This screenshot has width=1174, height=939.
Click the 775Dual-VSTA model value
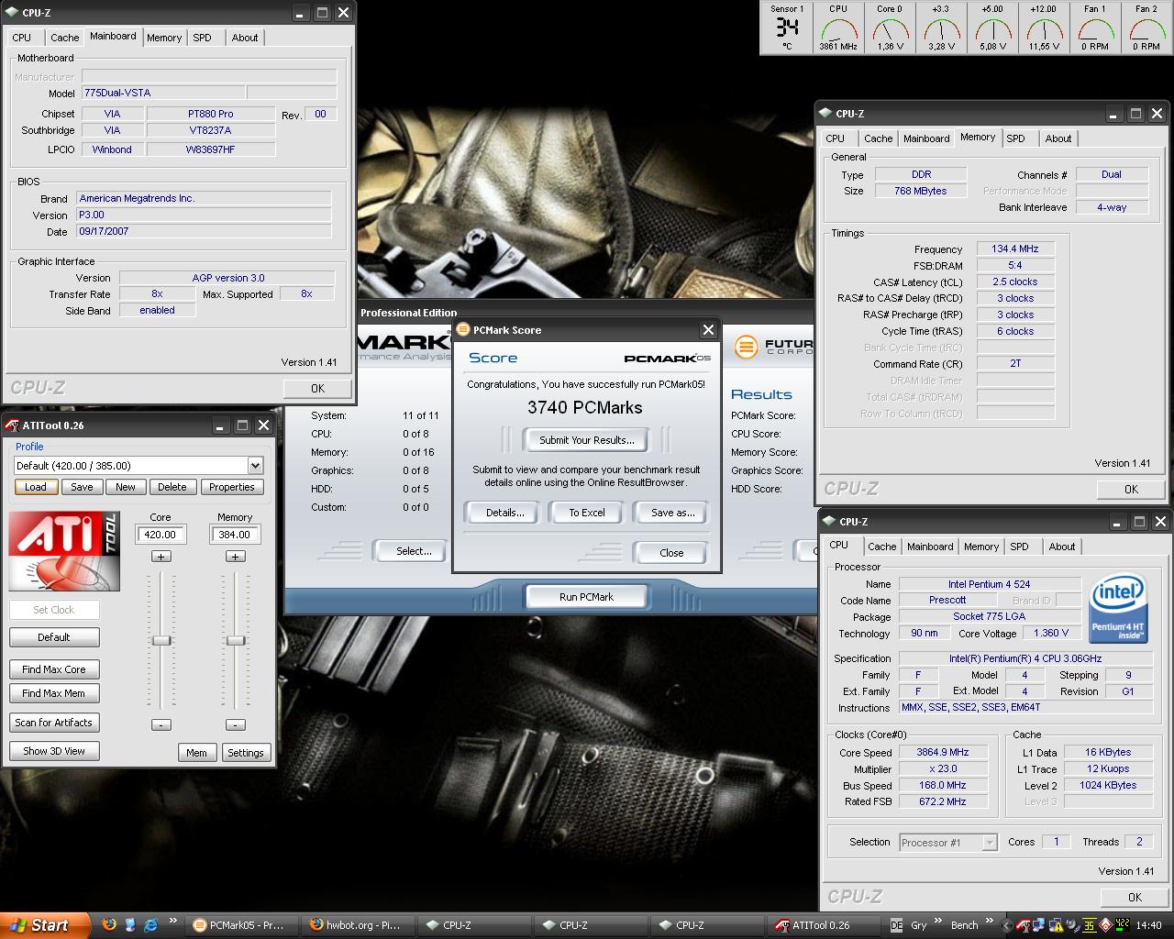(x=163, y=93)
